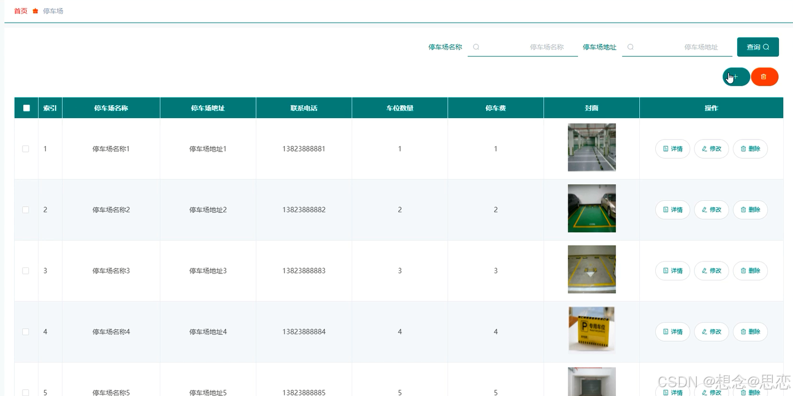Open 详情 for 停车场名称4

[673, 332]
